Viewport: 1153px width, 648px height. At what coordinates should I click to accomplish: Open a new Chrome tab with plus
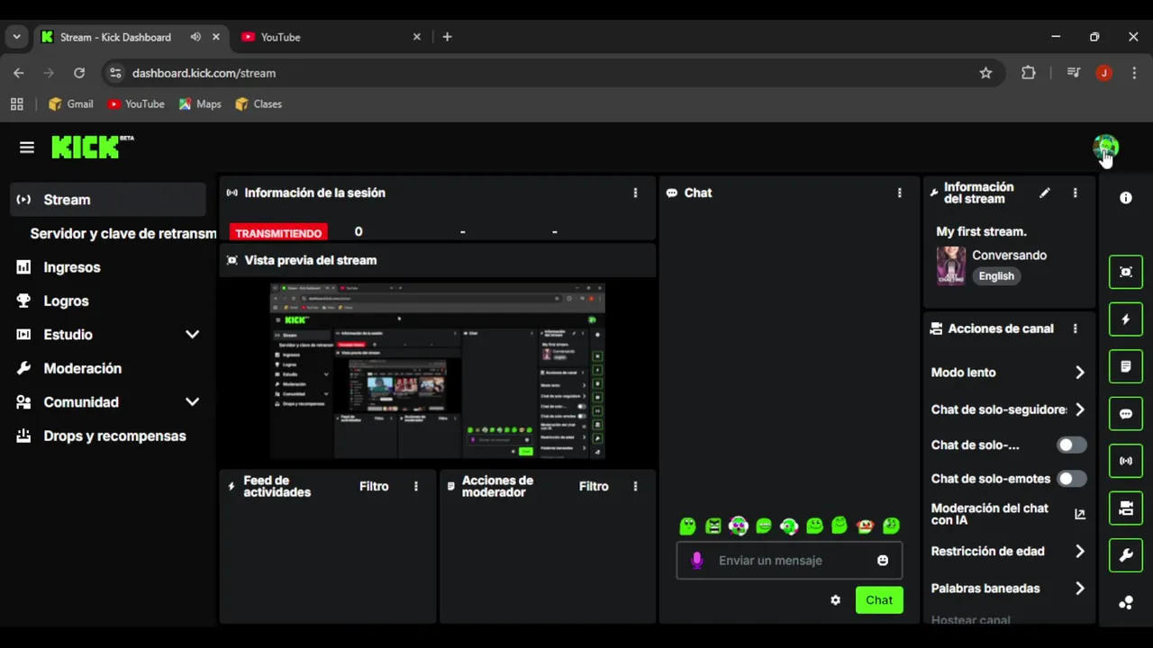pos(447,37)
